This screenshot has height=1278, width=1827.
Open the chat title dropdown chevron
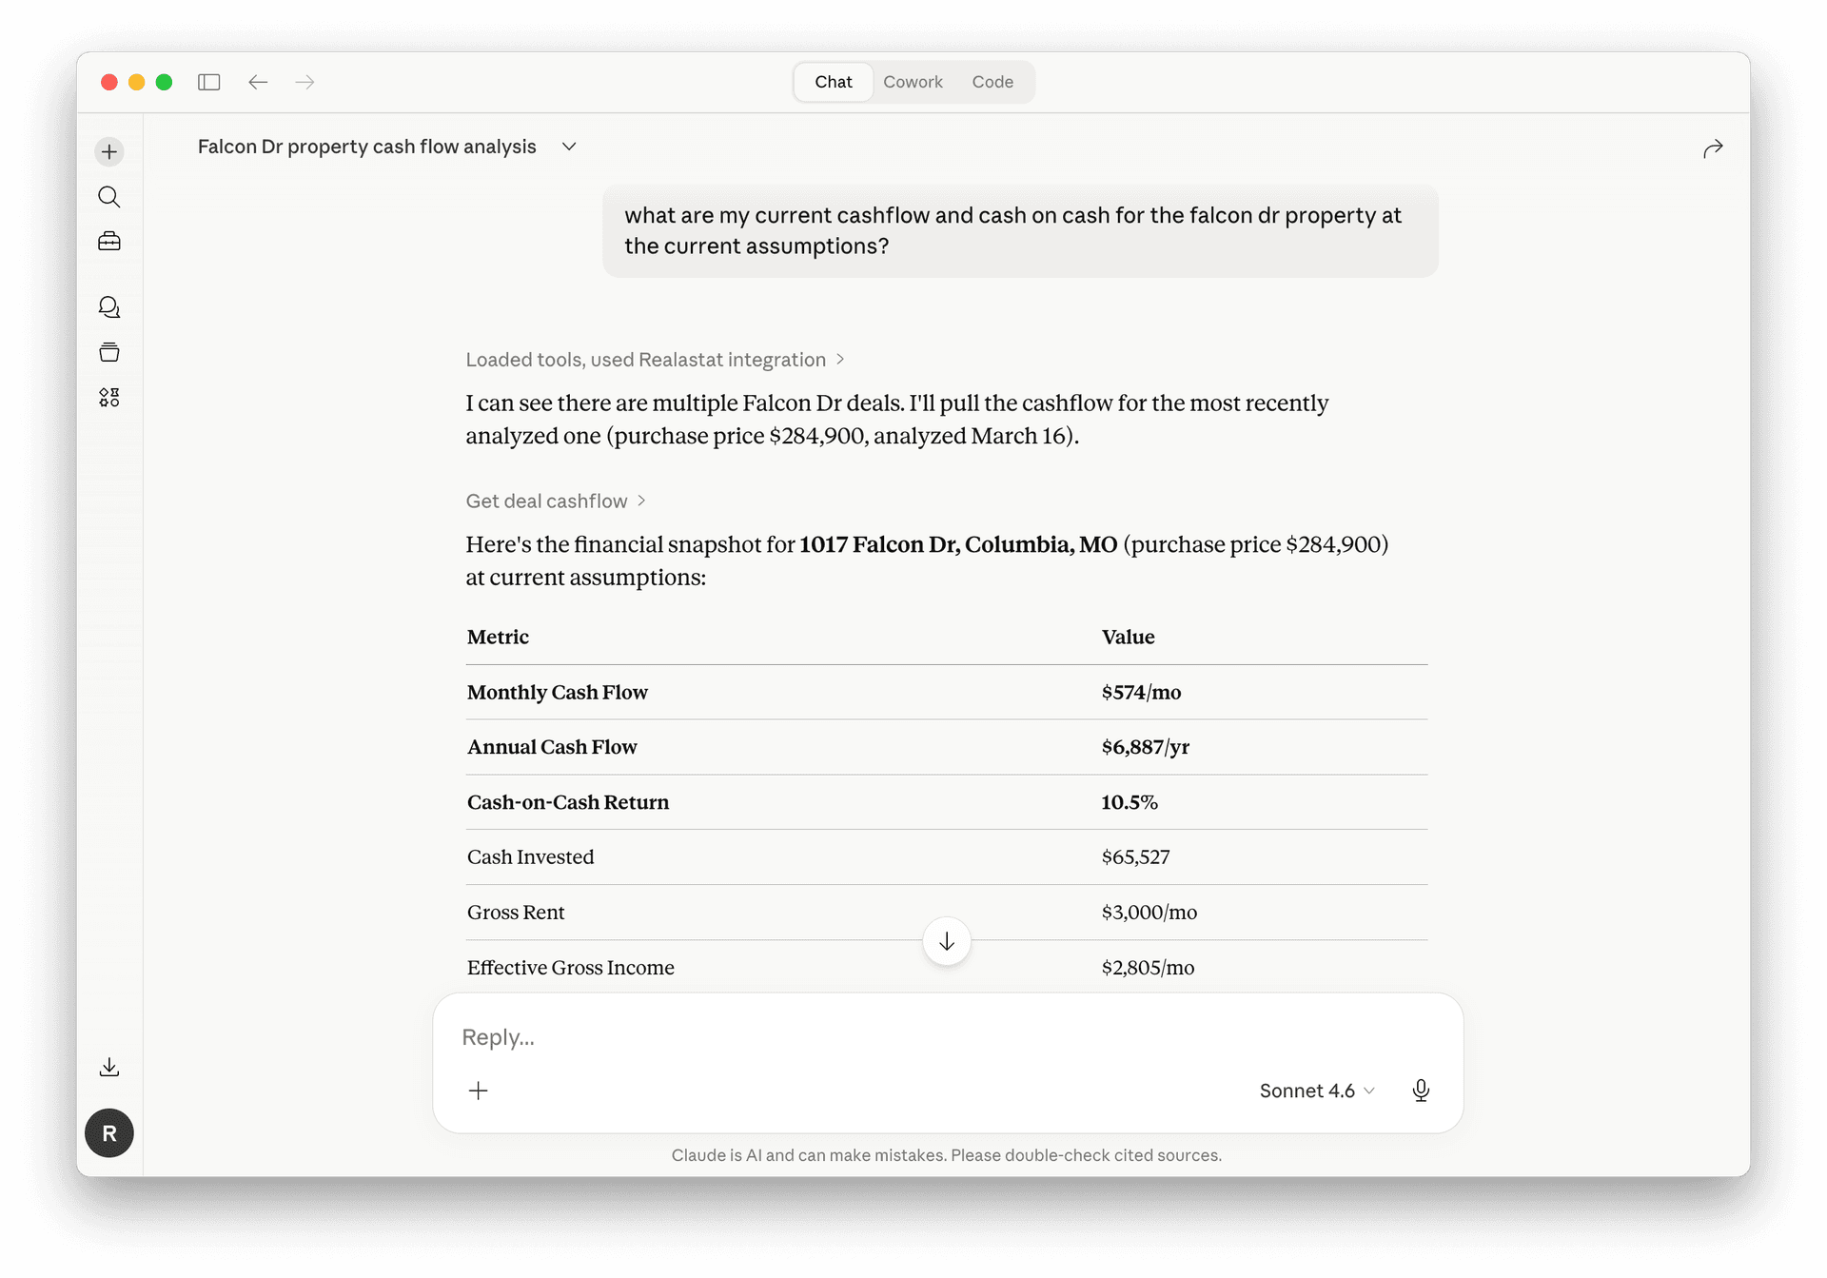569,147
